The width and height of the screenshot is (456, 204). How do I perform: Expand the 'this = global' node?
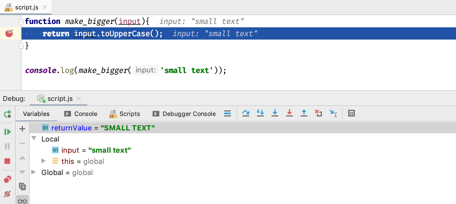43,161
